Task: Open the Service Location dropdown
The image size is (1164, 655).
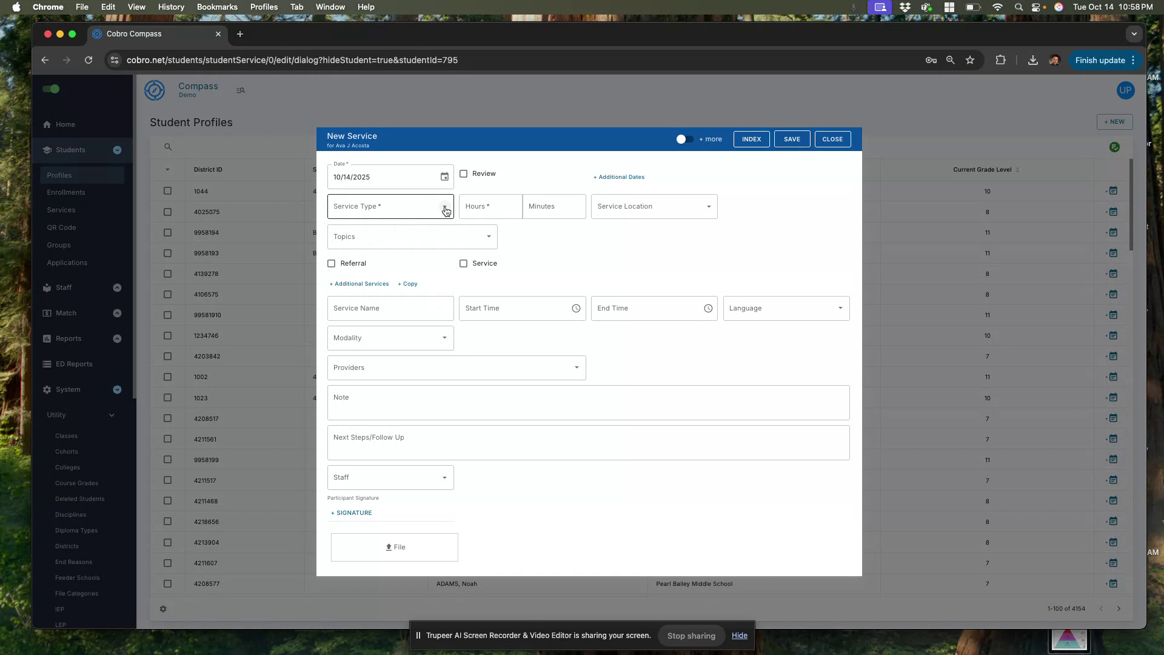Action: coord(708,206)
